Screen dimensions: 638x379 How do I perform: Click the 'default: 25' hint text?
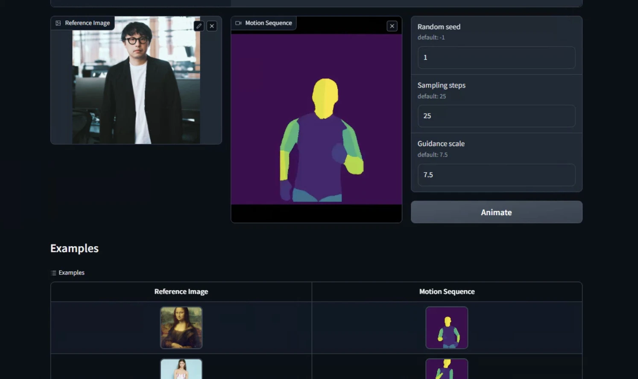[432, 96]
